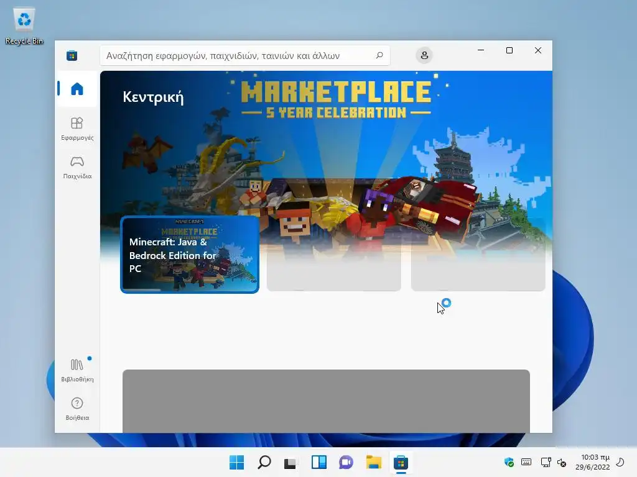Screen dimensions: 637x477
Task: Click the search magnifier icon in the Store
Action: coord(379,55)
